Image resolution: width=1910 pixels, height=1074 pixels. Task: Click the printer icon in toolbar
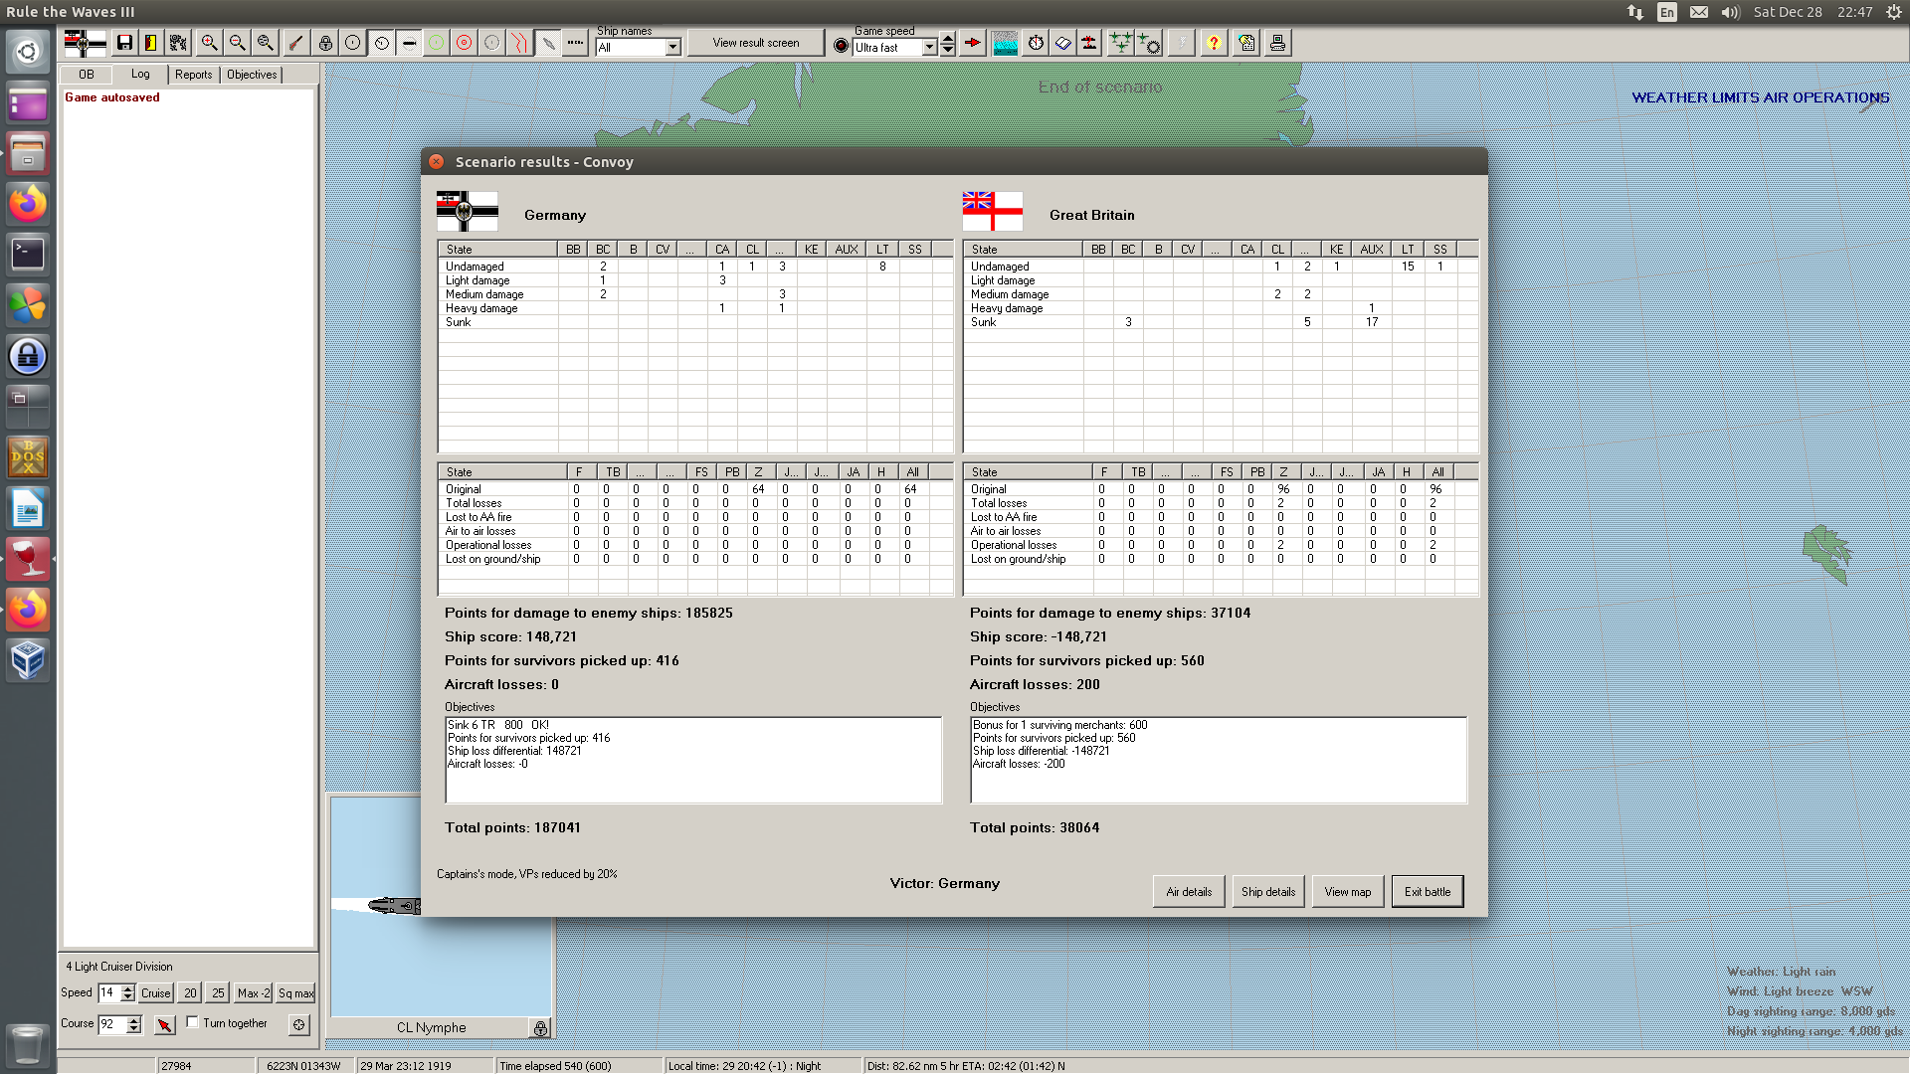click(1277, 43)
